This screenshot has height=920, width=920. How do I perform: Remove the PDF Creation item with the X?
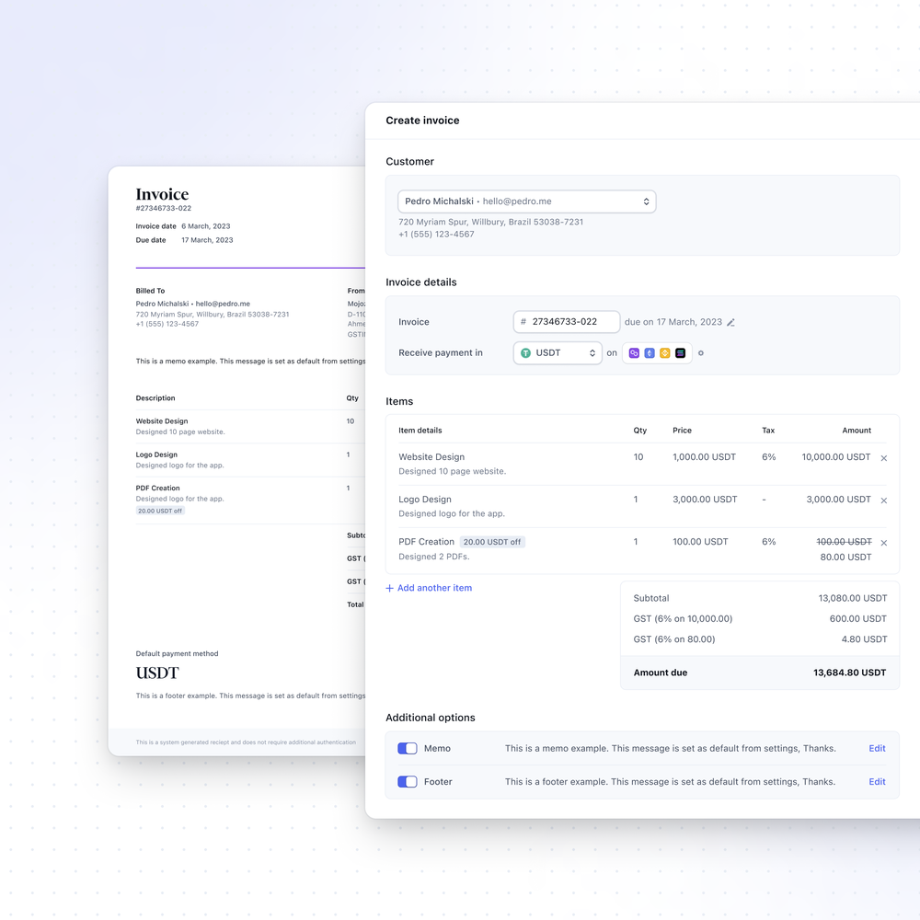pos(883,542)
